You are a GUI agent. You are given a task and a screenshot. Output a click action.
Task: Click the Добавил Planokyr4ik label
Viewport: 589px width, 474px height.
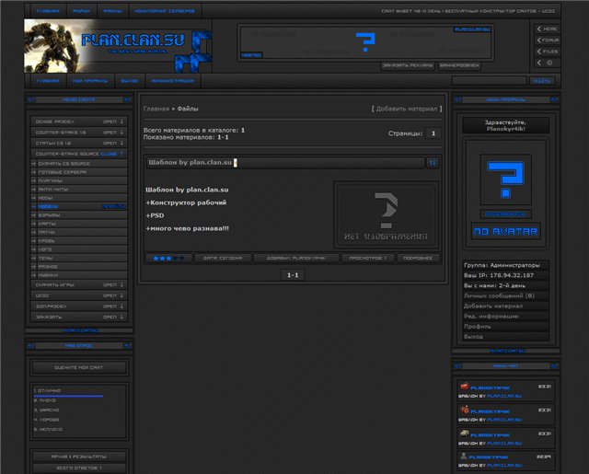point(296,258)
